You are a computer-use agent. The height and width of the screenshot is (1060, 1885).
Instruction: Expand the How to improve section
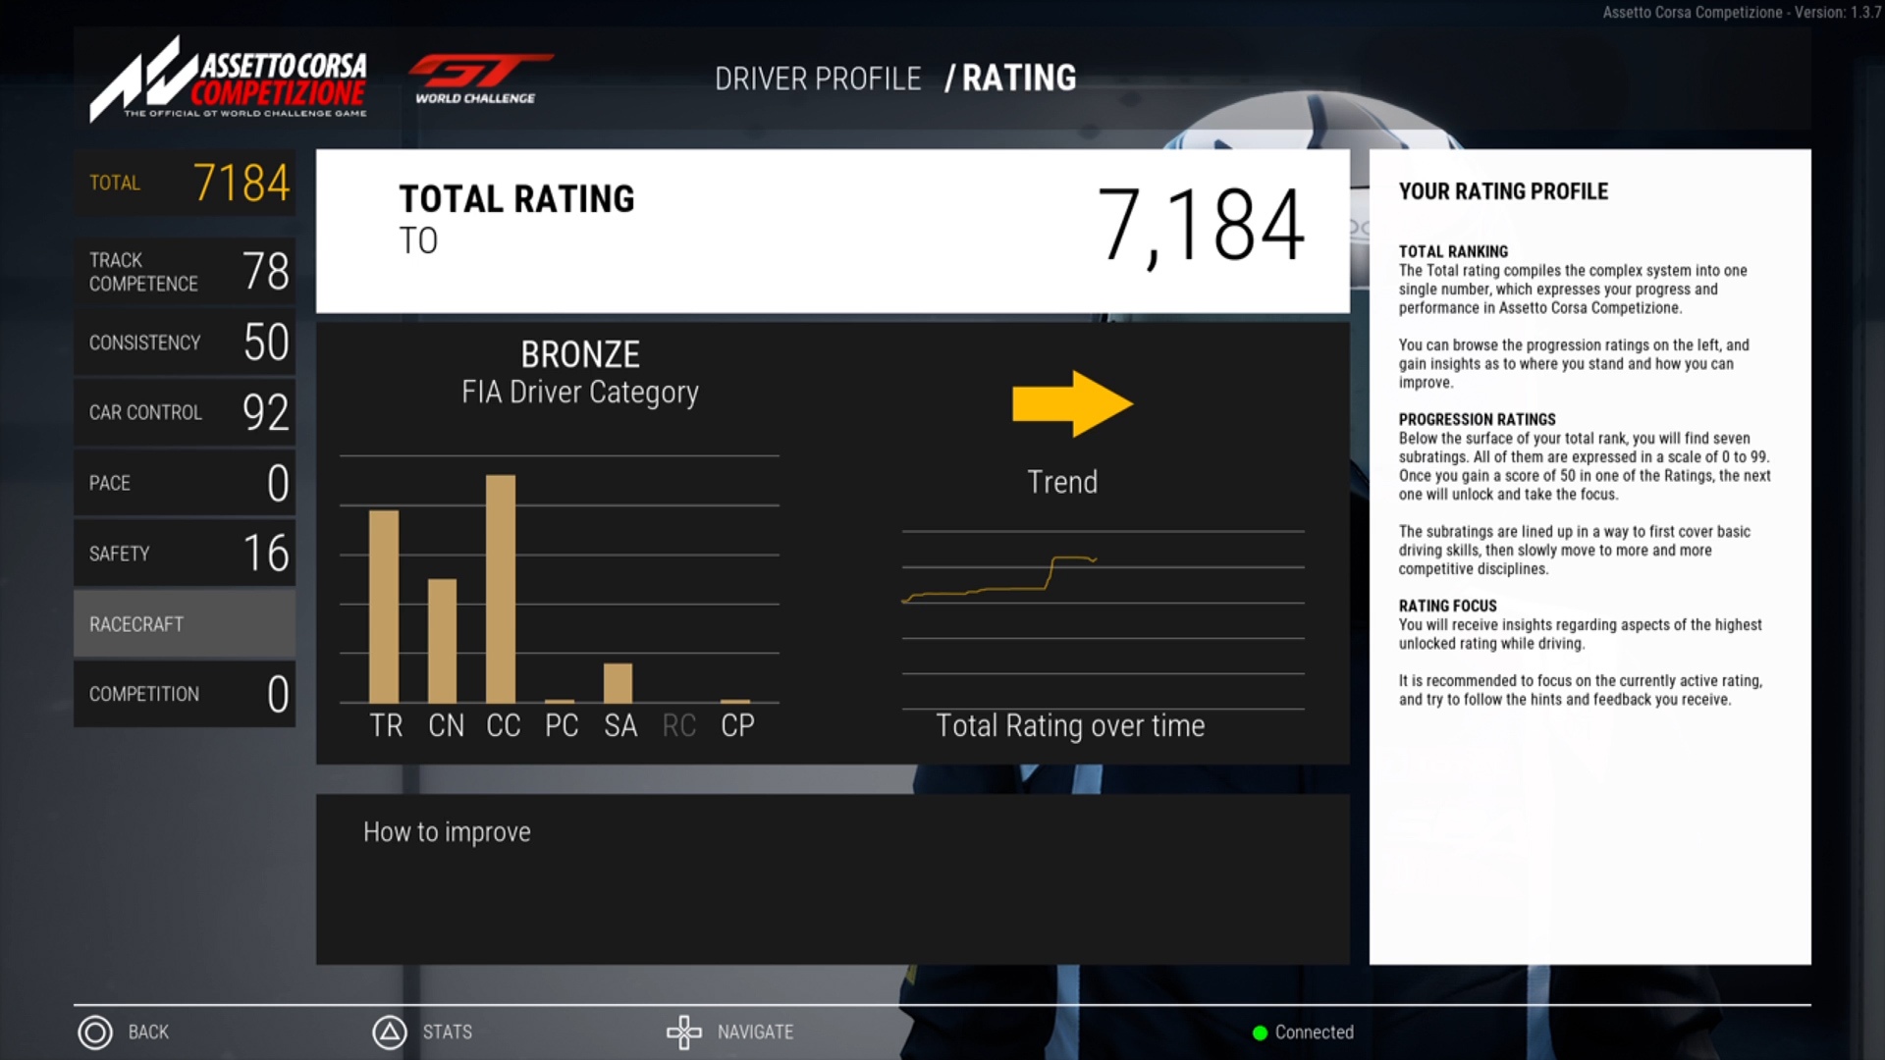pyautogui.click(x=446, y=829)
